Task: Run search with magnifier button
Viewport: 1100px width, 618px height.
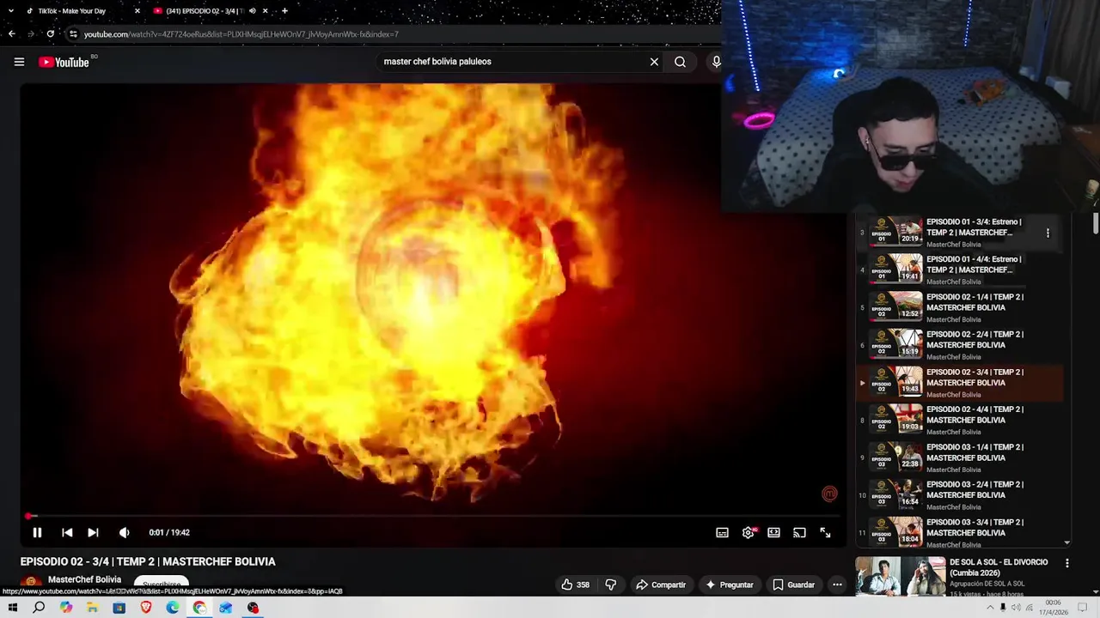Action: pyautogui.click(x=680, y=62)
